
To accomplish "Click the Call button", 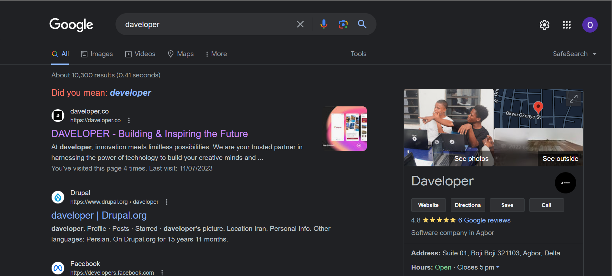I will 547,205.
